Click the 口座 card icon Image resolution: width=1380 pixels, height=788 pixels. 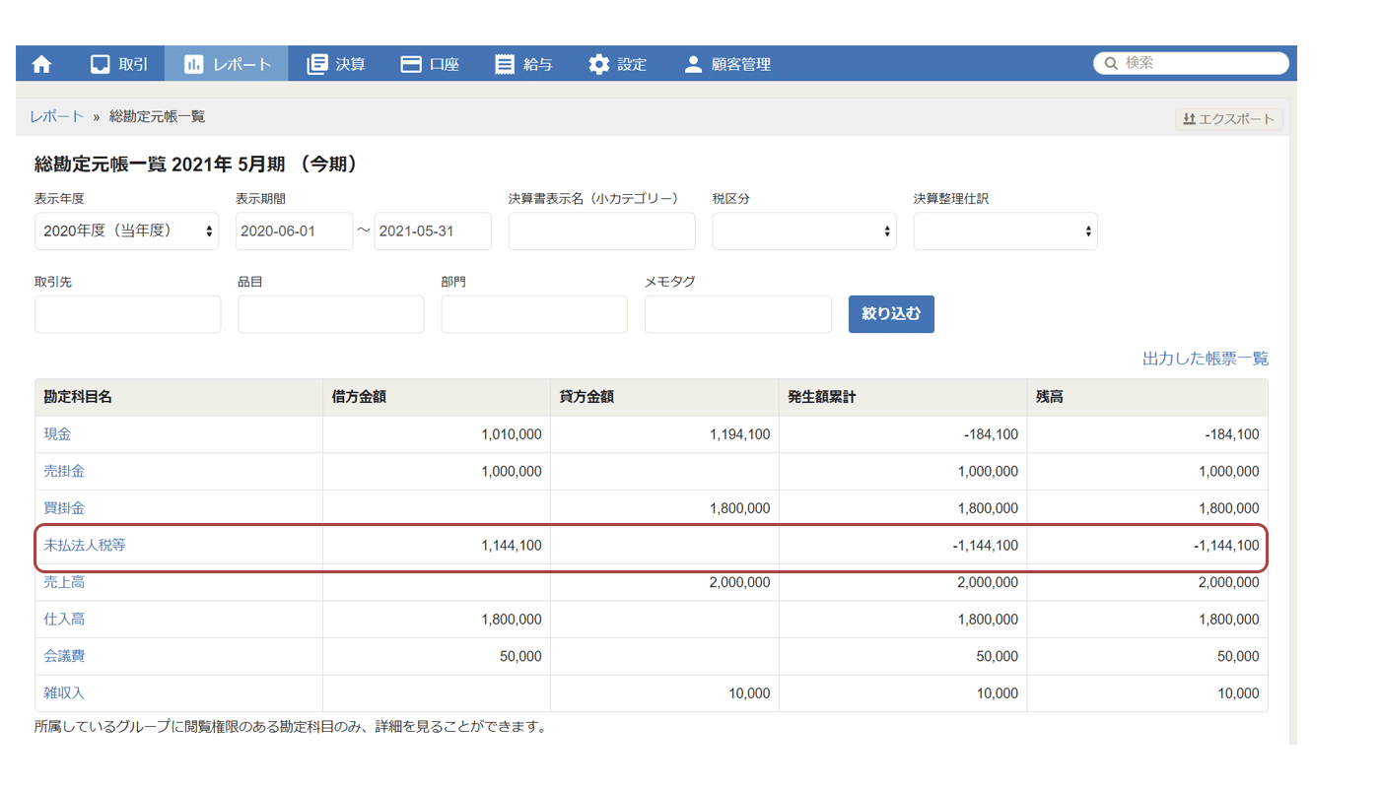[411, 64]
